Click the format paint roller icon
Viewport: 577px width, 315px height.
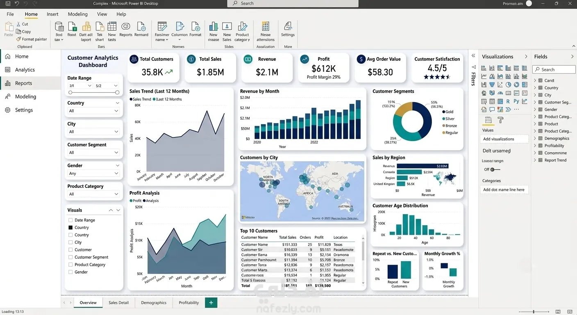tap(500, 120)
